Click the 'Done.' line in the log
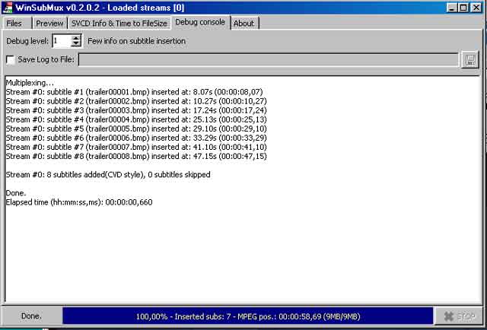 tap(16, 193)
